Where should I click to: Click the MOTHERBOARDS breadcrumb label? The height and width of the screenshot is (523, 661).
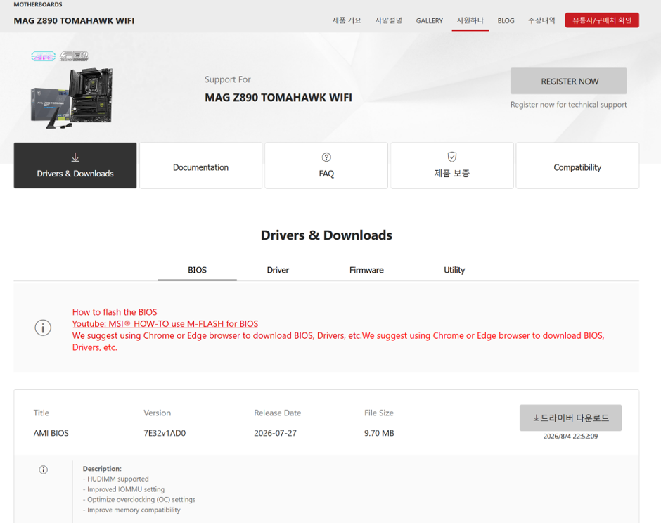pyautogui.click(x=37, y=5)
